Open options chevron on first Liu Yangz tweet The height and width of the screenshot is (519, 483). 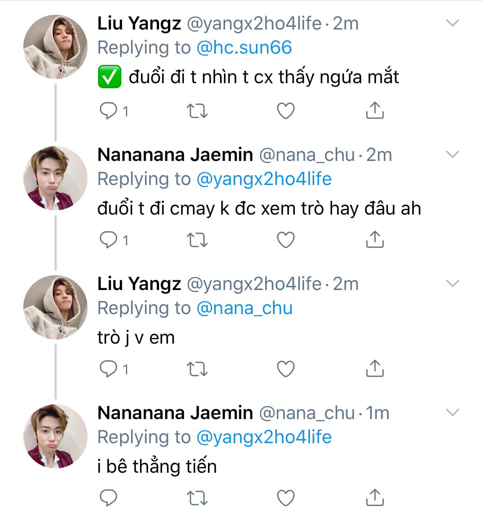(453, 23)
